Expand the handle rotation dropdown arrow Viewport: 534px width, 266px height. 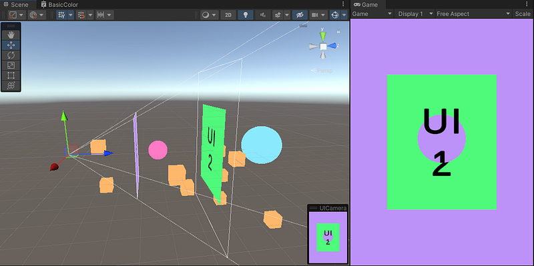[41, 15]
